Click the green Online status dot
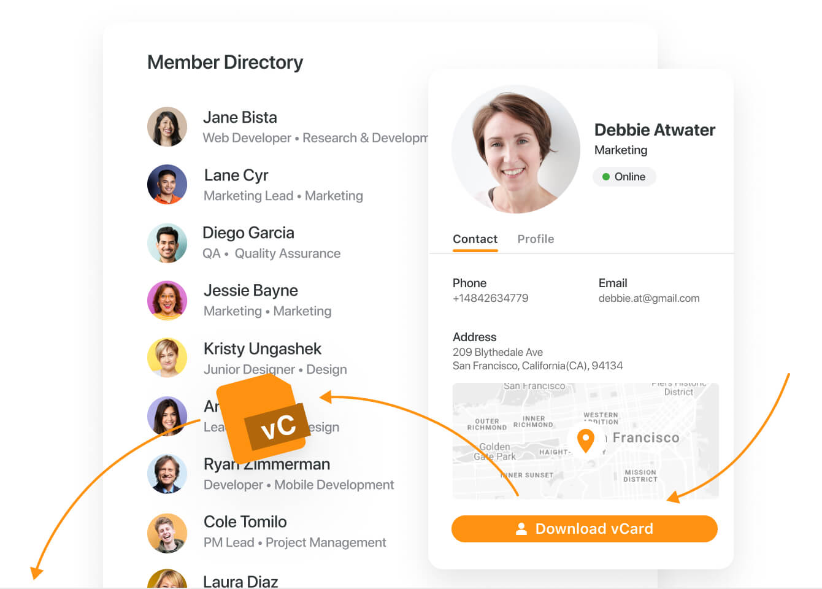 tap(606, 177)
